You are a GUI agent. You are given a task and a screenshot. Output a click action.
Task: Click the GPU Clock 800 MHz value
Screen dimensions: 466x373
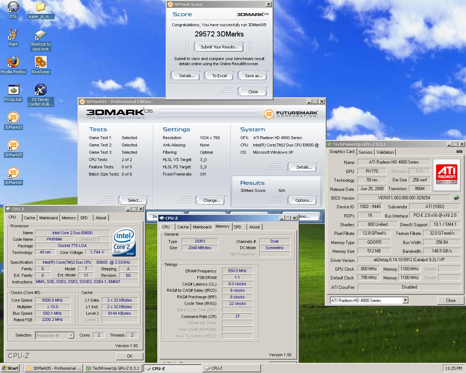[369, 269]
